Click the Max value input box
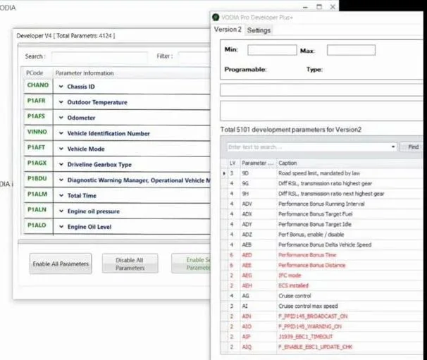Viewport: 427px width, 360px height. [x=351, y=50]
